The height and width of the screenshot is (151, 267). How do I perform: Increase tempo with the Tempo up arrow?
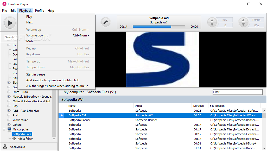coord(243,20)
